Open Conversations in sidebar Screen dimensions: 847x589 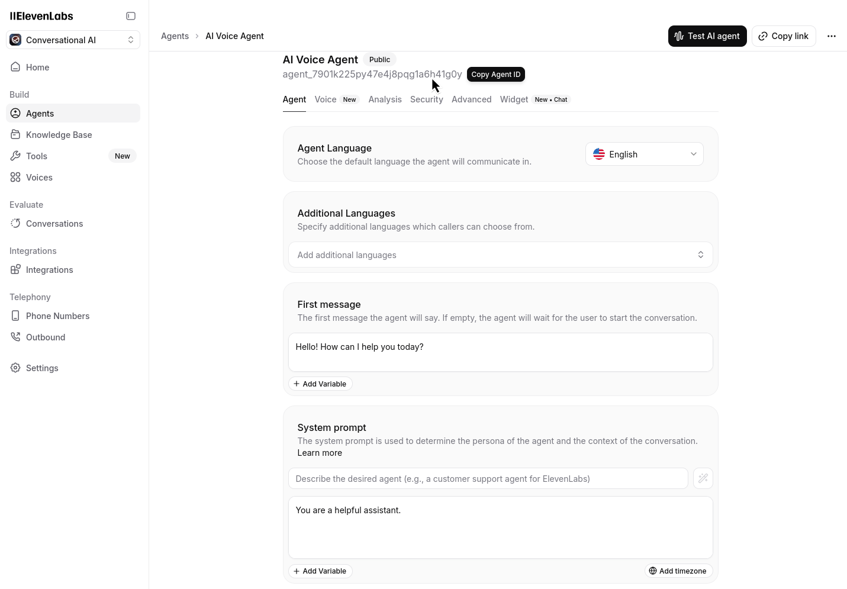tap(73, 223)
